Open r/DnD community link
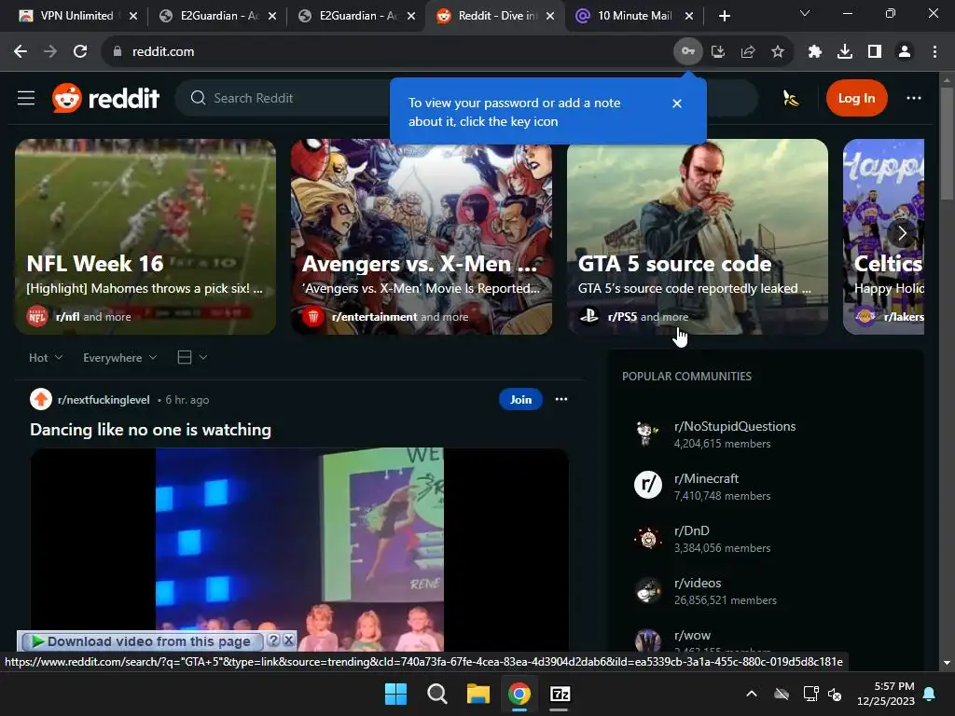955x716 pixels. pos(691,530)
